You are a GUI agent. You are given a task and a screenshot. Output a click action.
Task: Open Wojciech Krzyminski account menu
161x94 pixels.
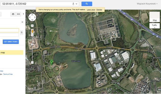pyautogui.click(x=147, y=4)
